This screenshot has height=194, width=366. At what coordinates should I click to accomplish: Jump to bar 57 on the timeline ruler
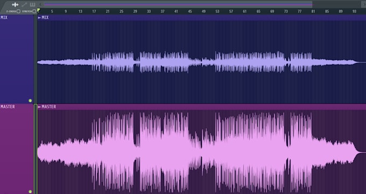231,11
